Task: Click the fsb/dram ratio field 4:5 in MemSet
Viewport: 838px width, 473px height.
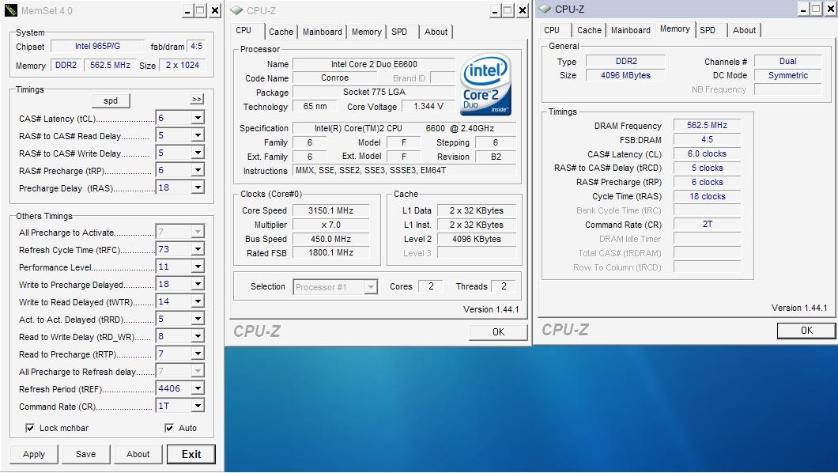Action: [x=197, y=46]
